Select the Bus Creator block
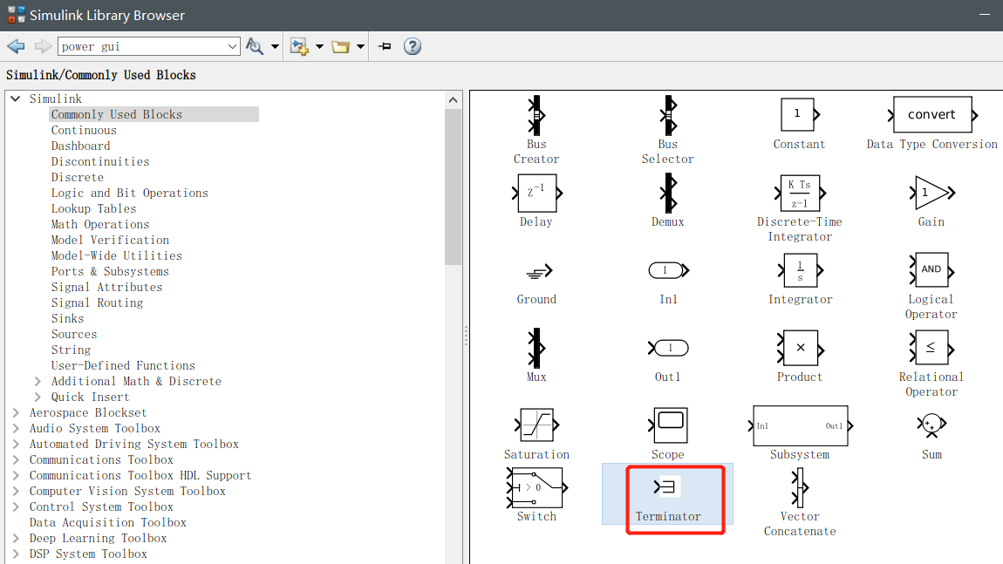This screenshot has height=564, width=1003. pyautogui.click(x=536, y=116)
